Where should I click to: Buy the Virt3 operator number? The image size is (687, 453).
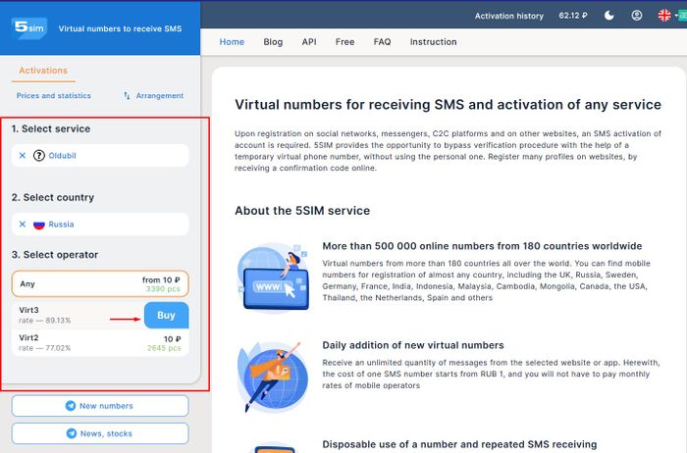(x=167, y=315)
